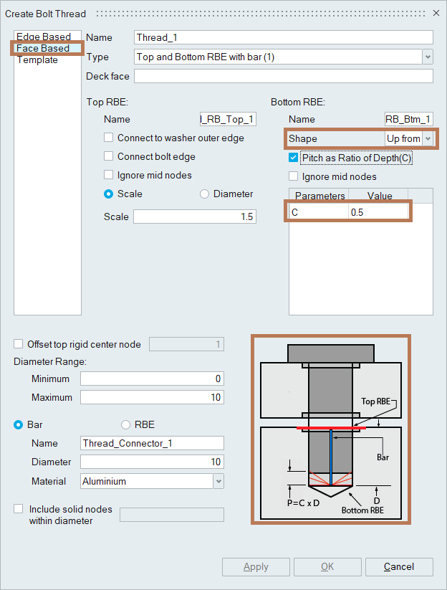Select the Diameter radio button
447x590 pixels.
pyautogui.click(x=205, y=194)
